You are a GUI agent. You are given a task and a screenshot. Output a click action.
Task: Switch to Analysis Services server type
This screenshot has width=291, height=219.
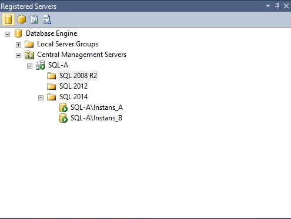pos(21,19)
